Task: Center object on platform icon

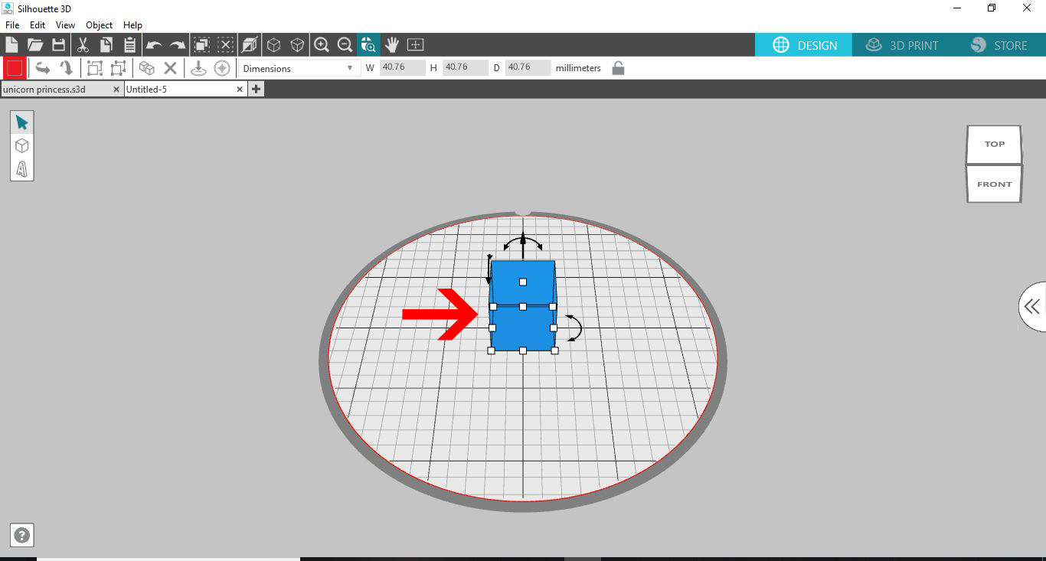Action: pyautogui.click(x=222, y=68)
